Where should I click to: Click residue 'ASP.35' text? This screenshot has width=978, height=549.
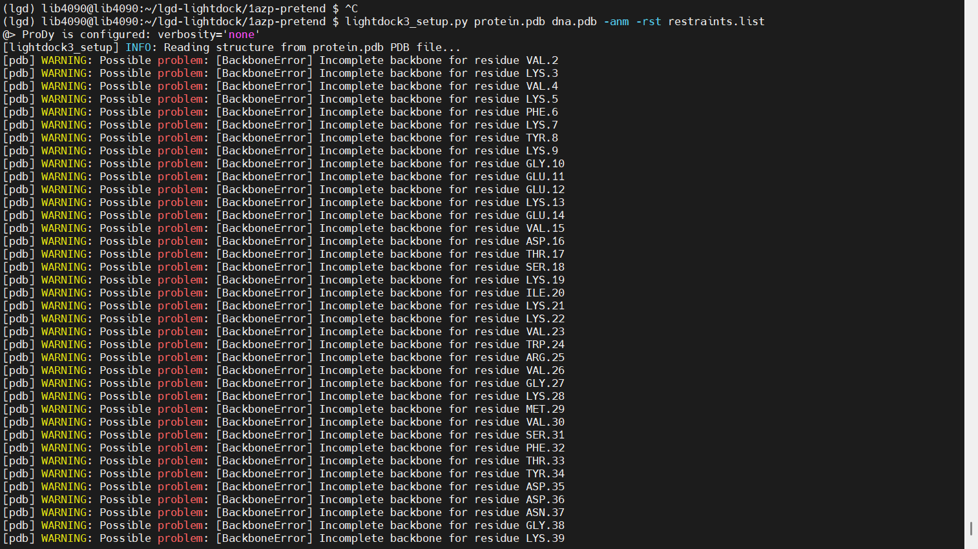pyautogui.click(x=545, y=486)
